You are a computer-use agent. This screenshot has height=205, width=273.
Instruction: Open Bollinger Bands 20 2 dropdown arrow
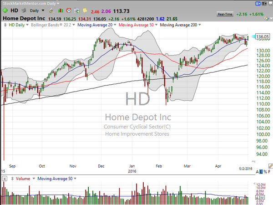[74, 25]
